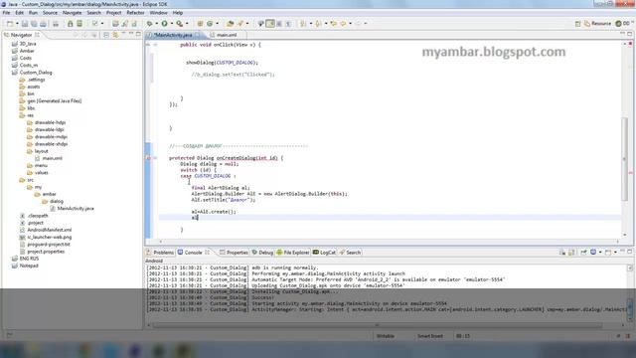
Task: Click the Open Perspective icon
Action: tap(578, 24)
